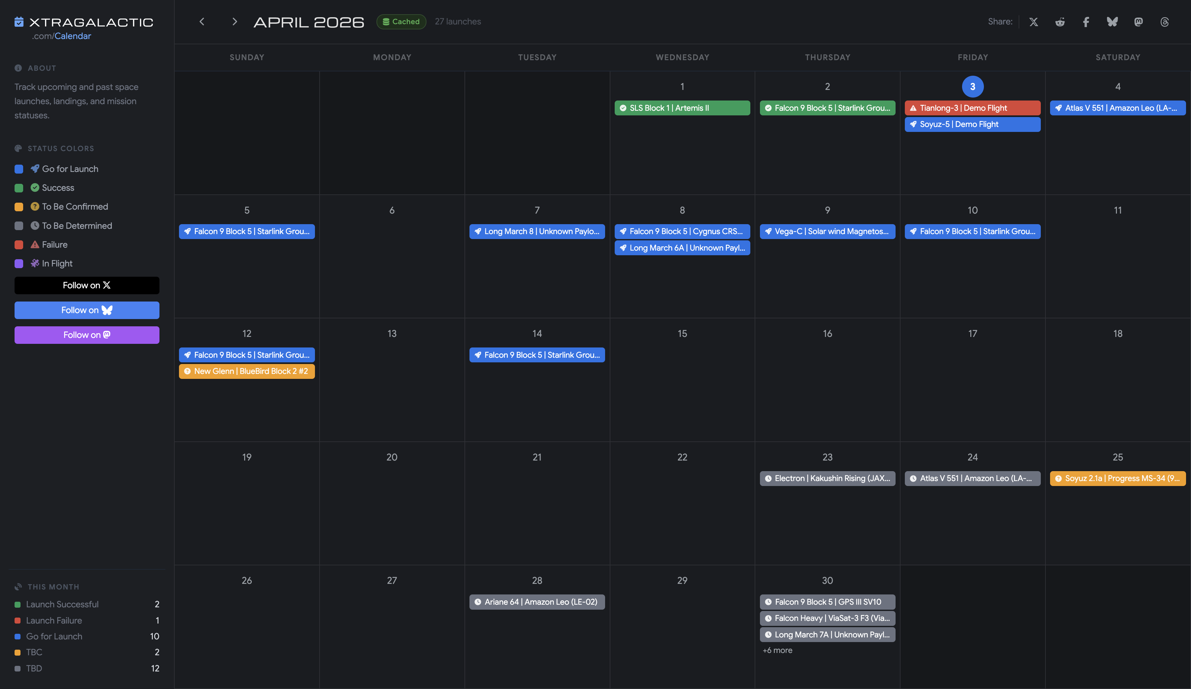
Task: Click the Follow on Bluesky button
Action: point(86,310)
